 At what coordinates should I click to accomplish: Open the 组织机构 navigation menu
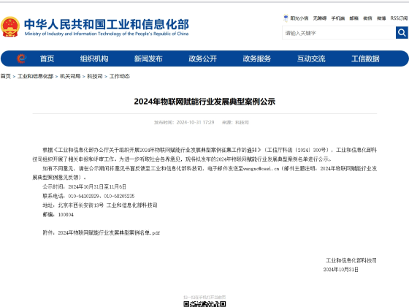click(x=94, y=58)
